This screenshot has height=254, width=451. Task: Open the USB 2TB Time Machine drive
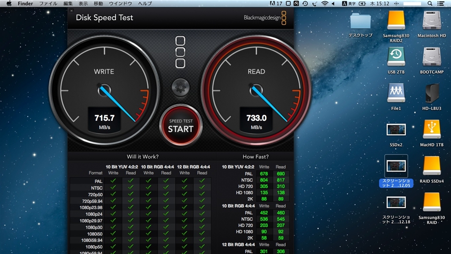[x=396, y=57]
